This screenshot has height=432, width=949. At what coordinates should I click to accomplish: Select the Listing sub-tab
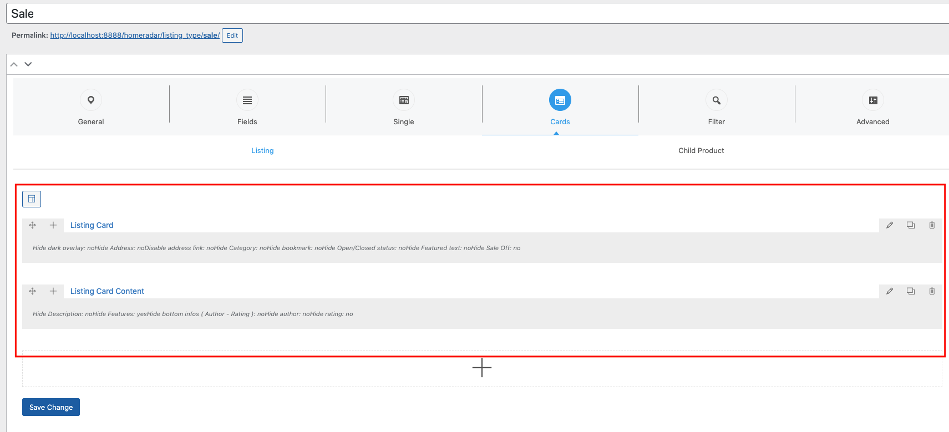262,151
